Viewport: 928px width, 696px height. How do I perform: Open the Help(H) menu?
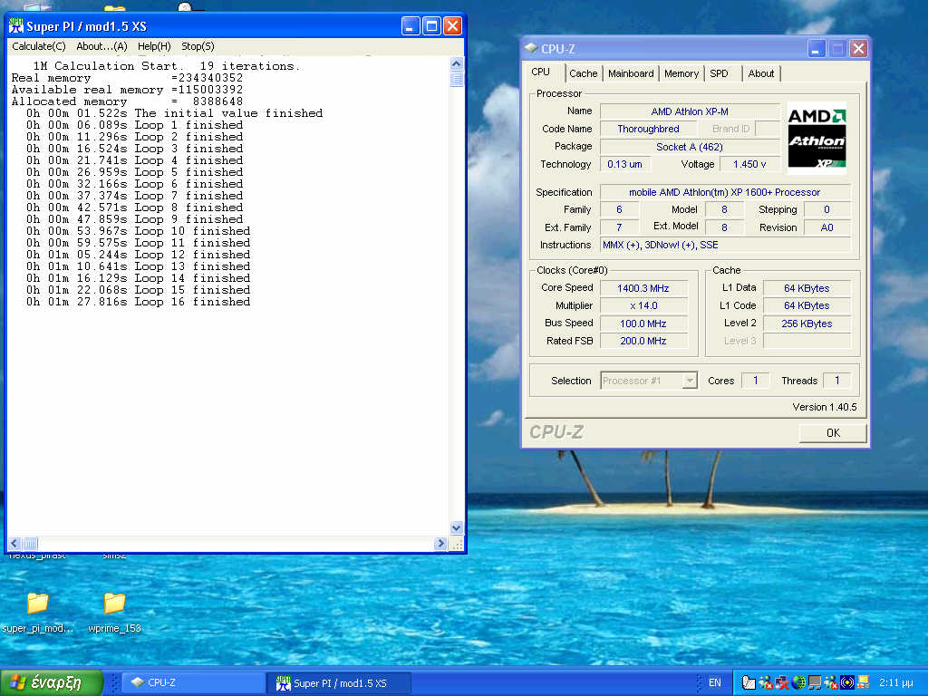coord(154,46)
